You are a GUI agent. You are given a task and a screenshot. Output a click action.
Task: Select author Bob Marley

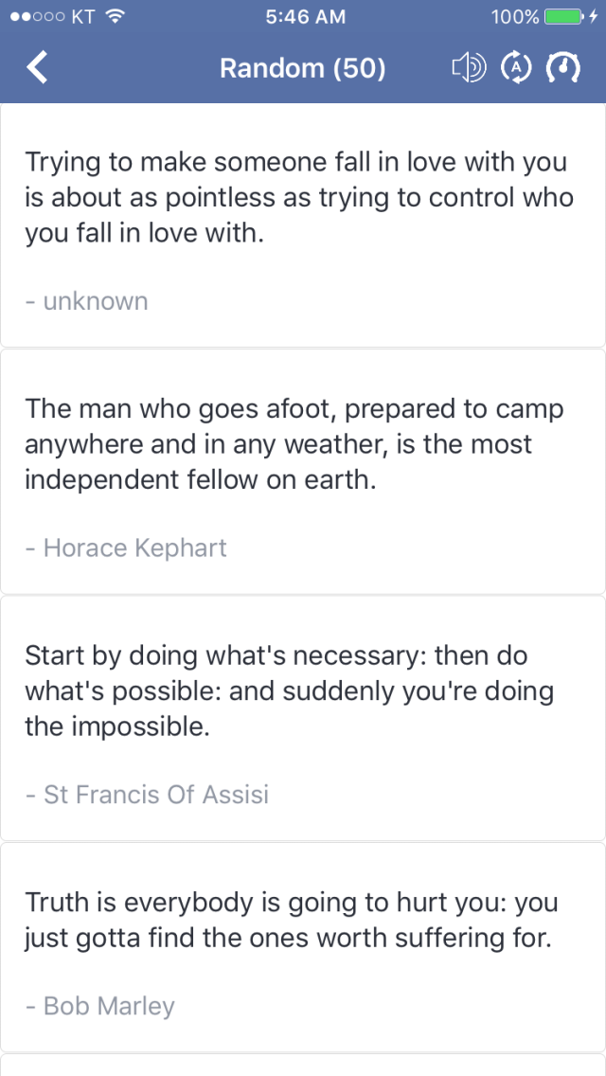[100, 1006]
